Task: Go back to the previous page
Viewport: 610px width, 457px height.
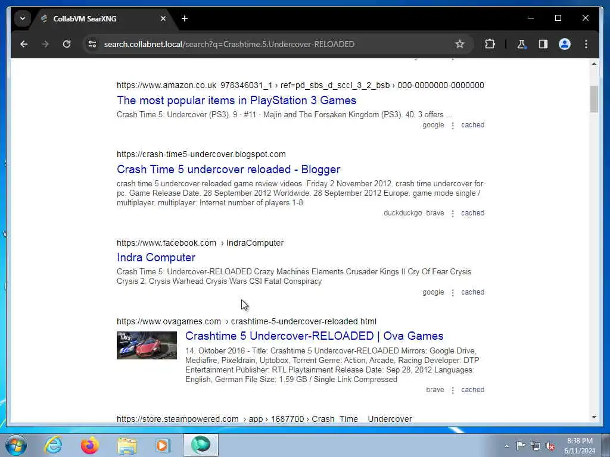Action: click(24, 44)
